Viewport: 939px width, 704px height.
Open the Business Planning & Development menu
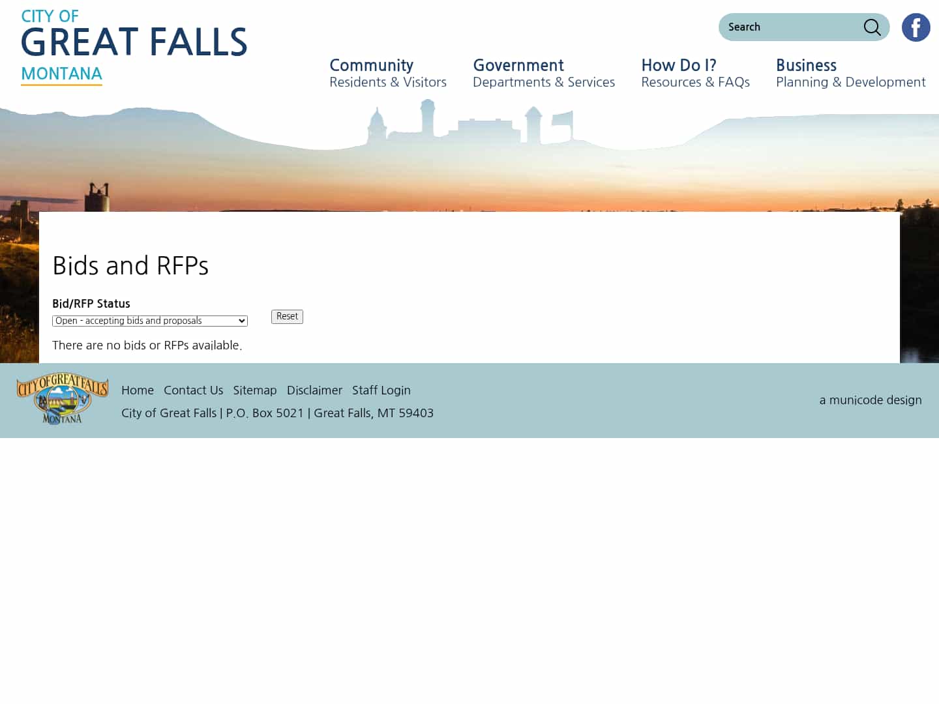(x=850, y=73)
